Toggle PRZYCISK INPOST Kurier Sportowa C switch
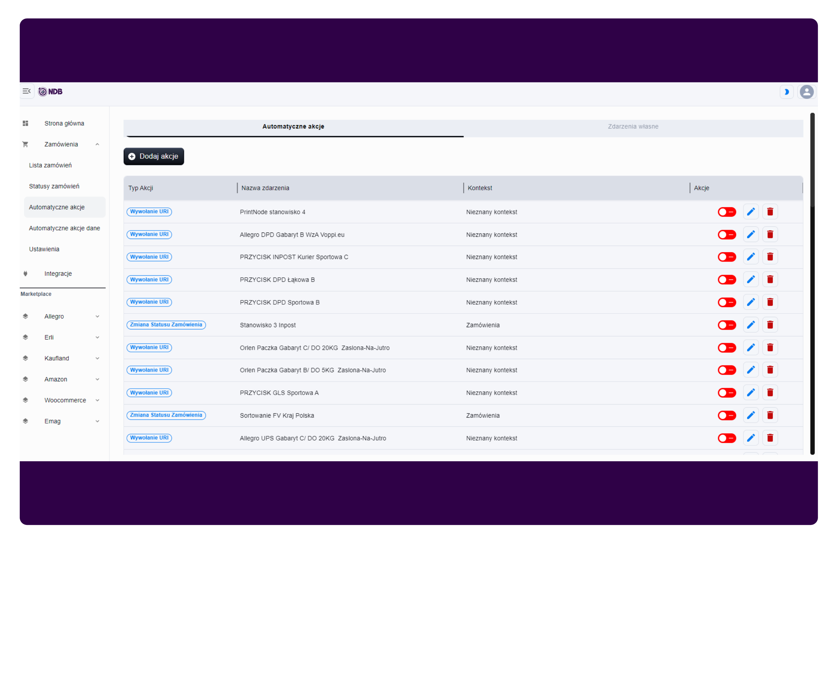 tap(726, 257)
